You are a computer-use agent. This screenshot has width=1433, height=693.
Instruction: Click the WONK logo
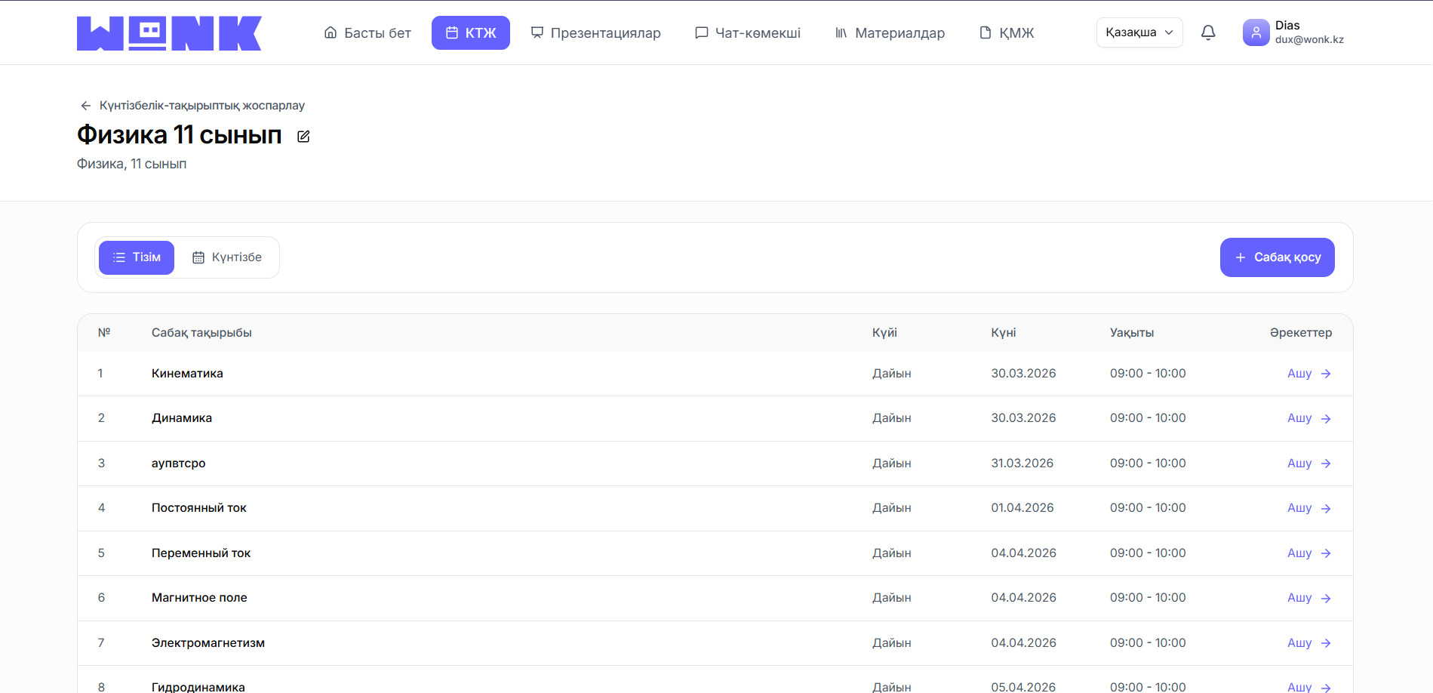pyautogui.click(x=169, y=33)
